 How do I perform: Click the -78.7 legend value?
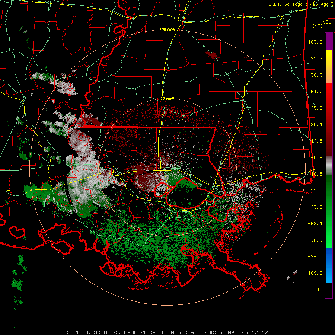point(315,240)
